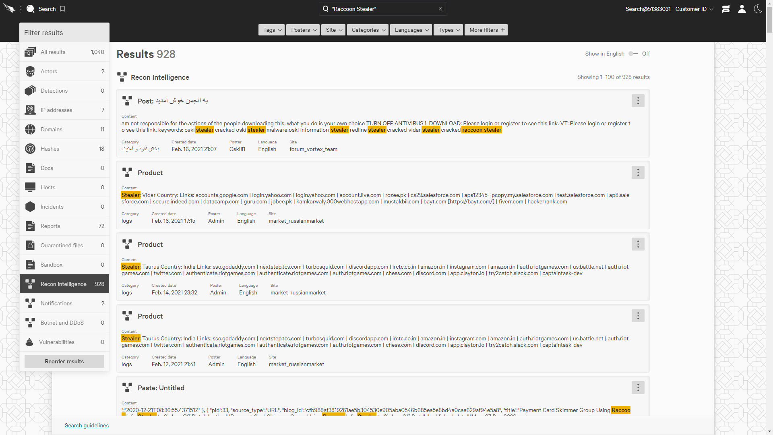Clear the search query with X icon
This screenshot has height=435, width=773.
pyautogui.click(x=440, y=9)
